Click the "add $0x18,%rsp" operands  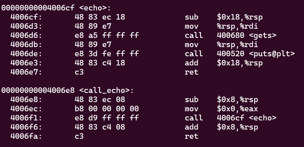(239, 63)
